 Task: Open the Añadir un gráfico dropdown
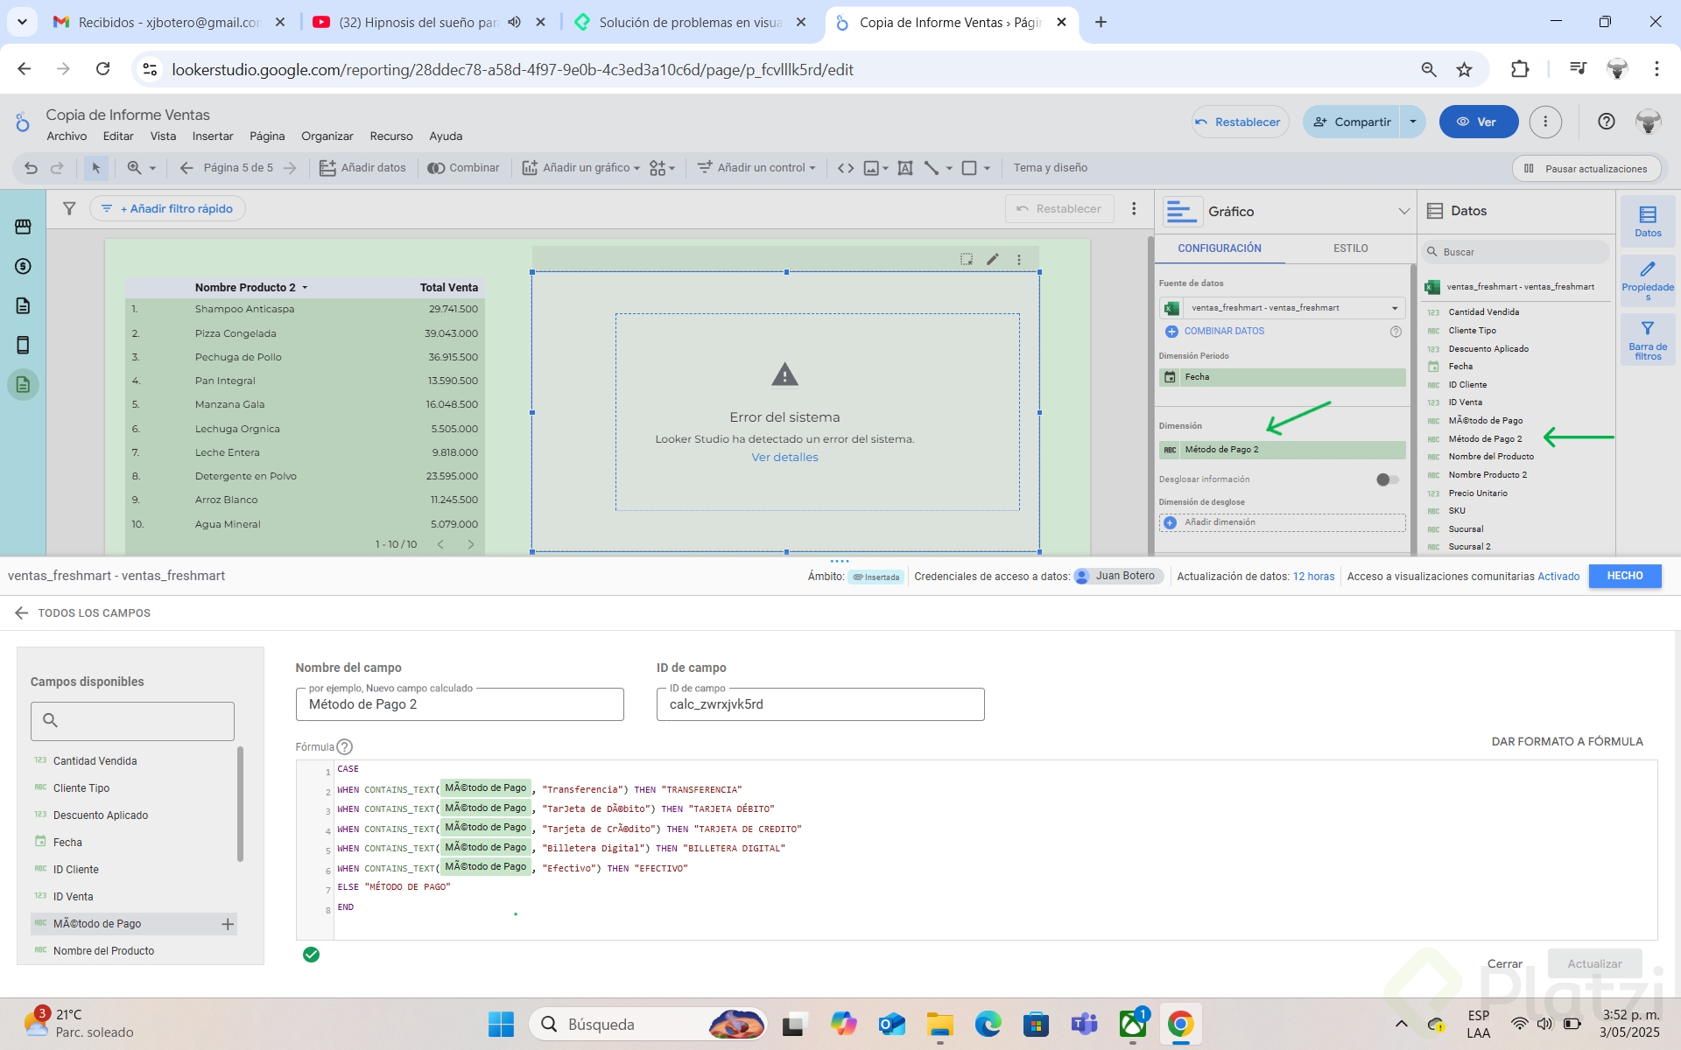581,168
